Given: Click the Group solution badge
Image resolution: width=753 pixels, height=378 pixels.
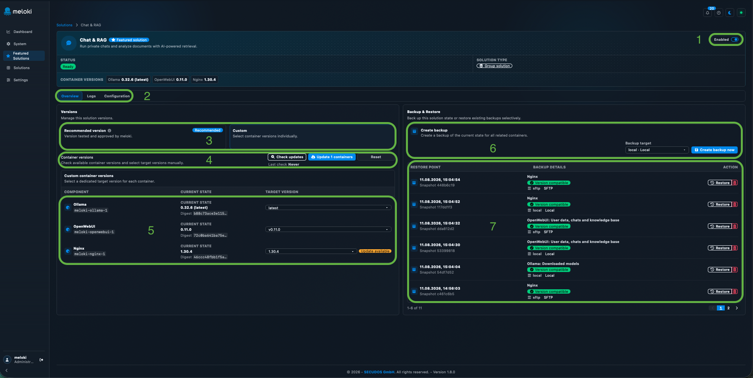Looking at the screenshot, I should [x=494, y=66].
